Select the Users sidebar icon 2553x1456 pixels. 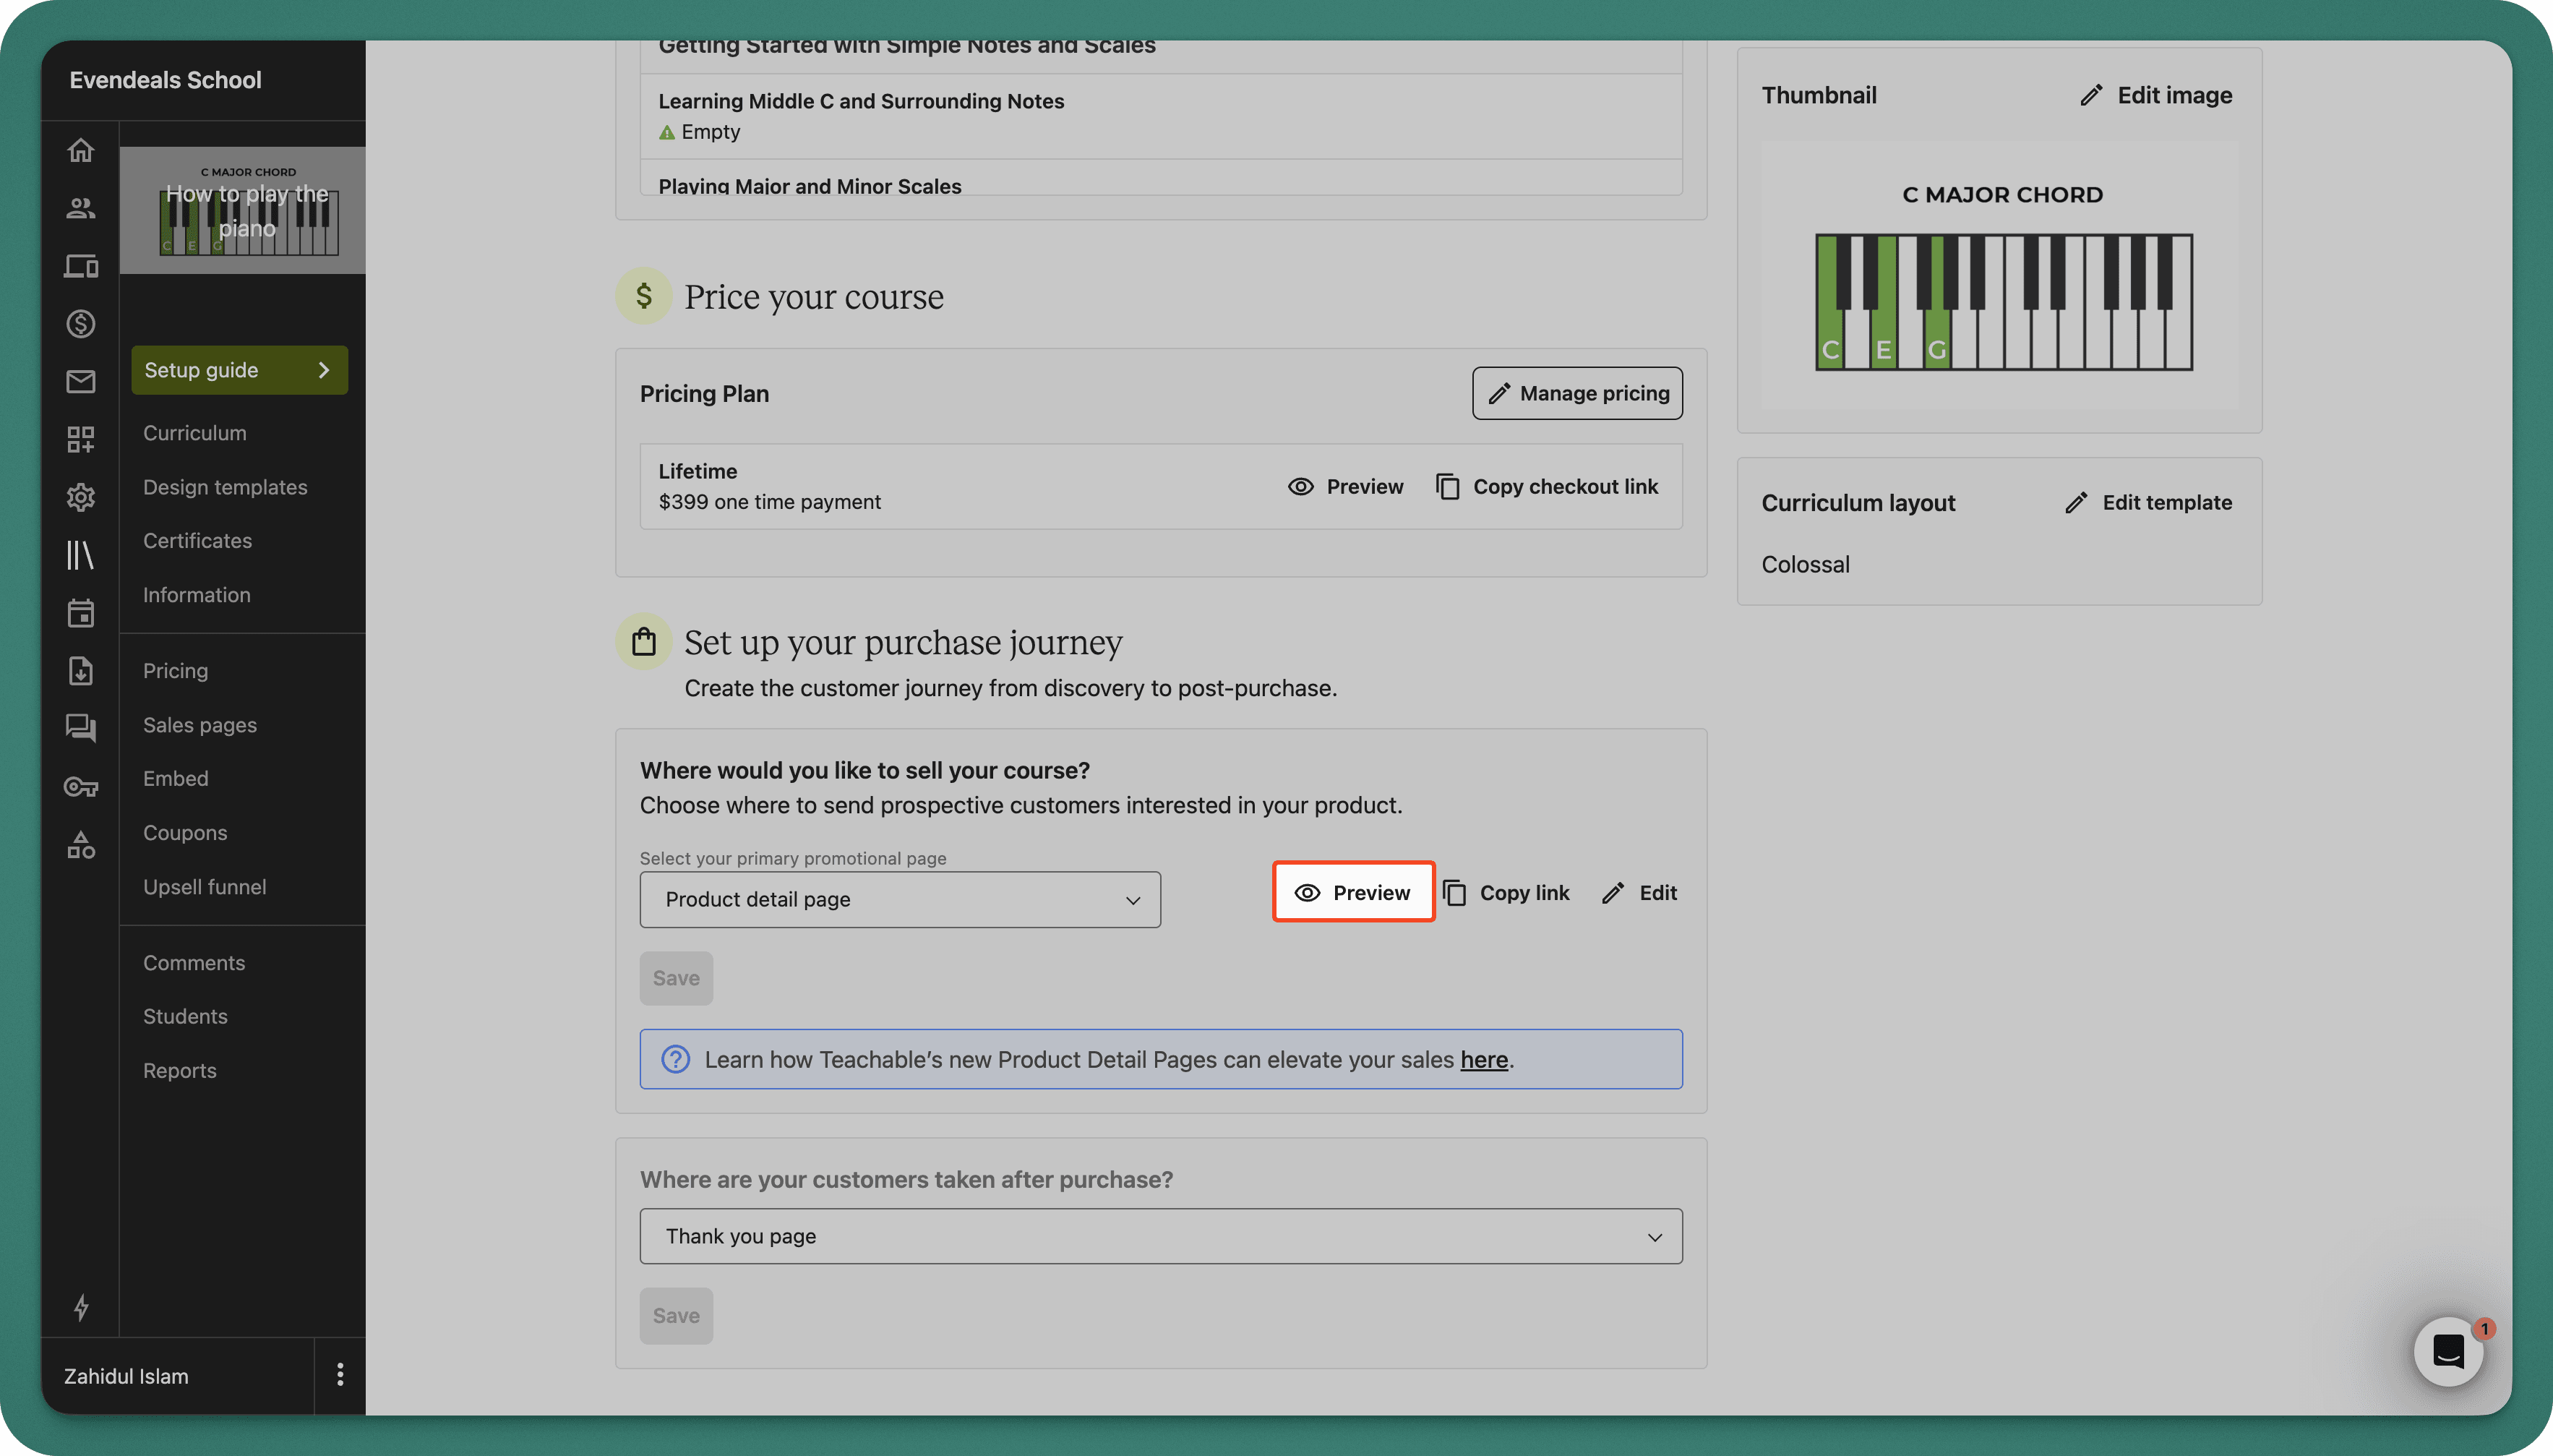tap(81, 208)
